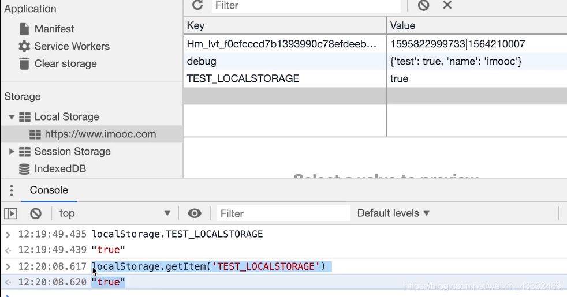This screenshot has height=297, width=567.
Task: Toggle live expression eye icon
Action: [x=195, y=213]
